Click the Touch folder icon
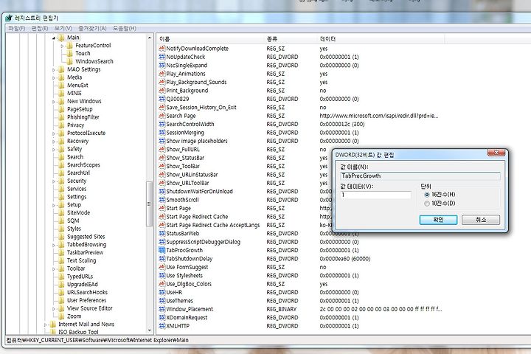This screenshot has height=354, width=531. [69, 53]
